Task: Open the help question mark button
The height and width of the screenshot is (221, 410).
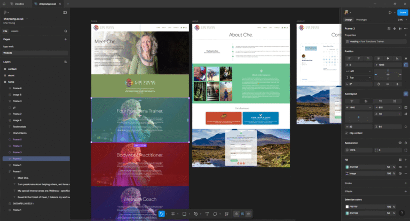Action: 401,213
